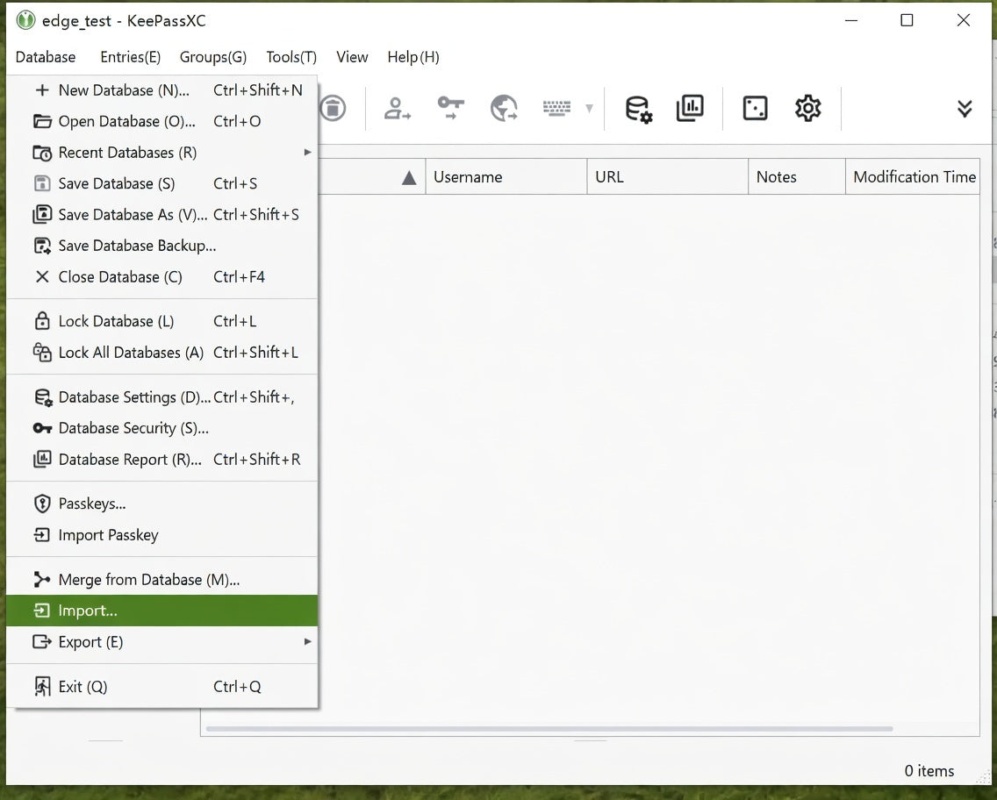Sort by the Username column header
This screenshot has width=997, height=800.
tap(506, 176)
